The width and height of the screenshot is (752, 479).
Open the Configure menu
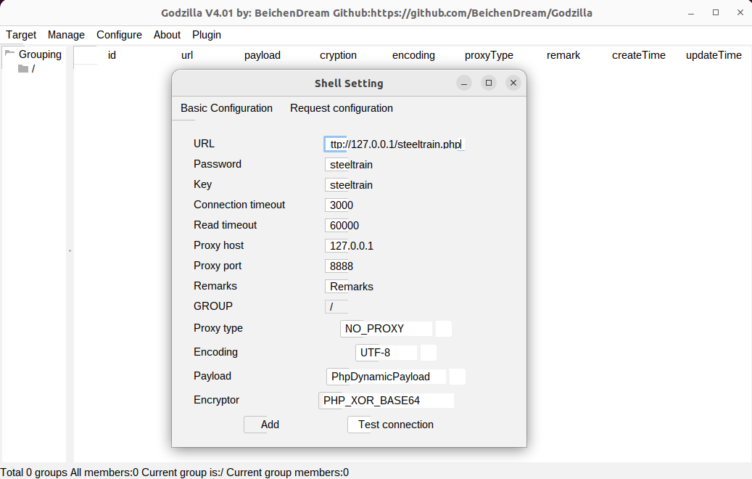[119, 35]
